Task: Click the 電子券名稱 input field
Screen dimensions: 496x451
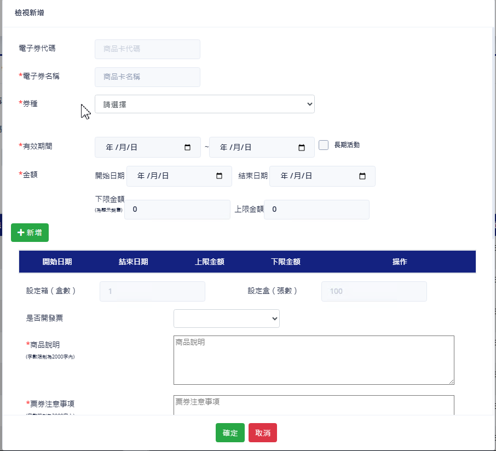Action: [x=147, y=77]
